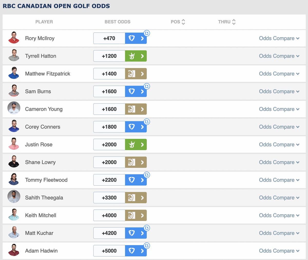Click the +1600 odds for Sam Burns

point(109,91)
